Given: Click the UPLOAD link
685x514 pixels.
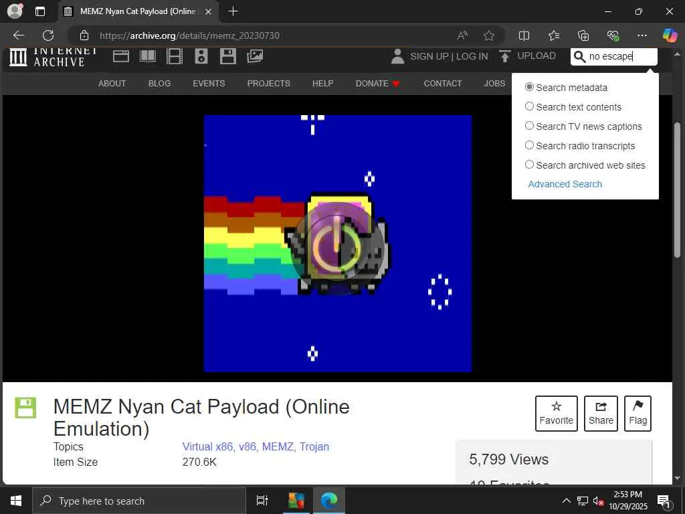Looking at the screenshot, I should [536, 56].
